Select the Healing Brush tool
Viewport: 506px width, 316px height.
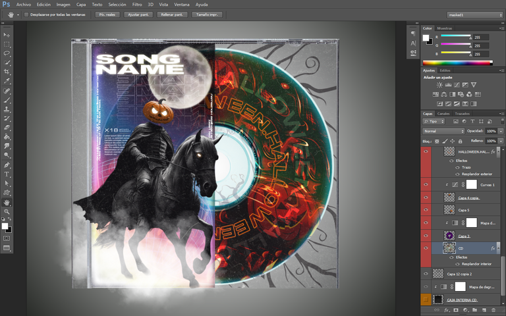point(7,91)
